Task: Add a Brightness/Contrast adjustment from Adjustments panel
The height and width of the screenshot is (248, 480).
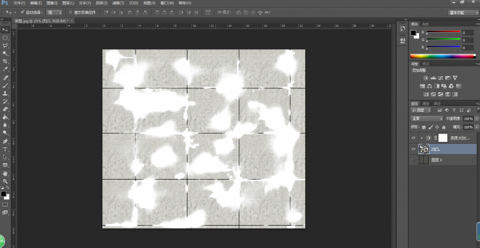Action: [426, 78]
